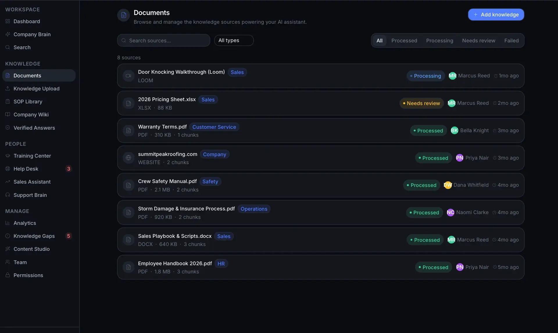
Task: Click the Processing status badge
Action: point(425,76)
